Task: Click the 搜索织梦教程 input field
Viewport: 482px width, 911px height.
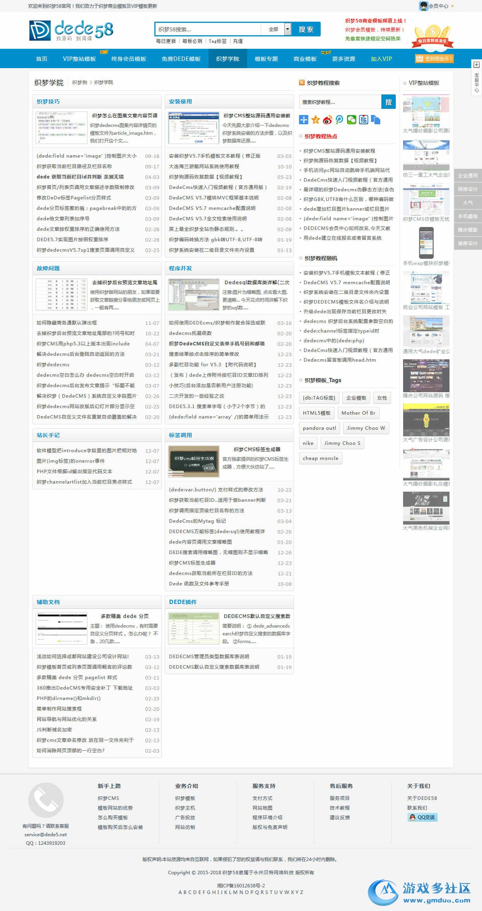Action: pyautogui.click(x=340, y=102)
